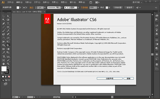Activate the Symbol Sprayer tool
The height and width of the screenshot is (99, 160).
click(3, 56)
